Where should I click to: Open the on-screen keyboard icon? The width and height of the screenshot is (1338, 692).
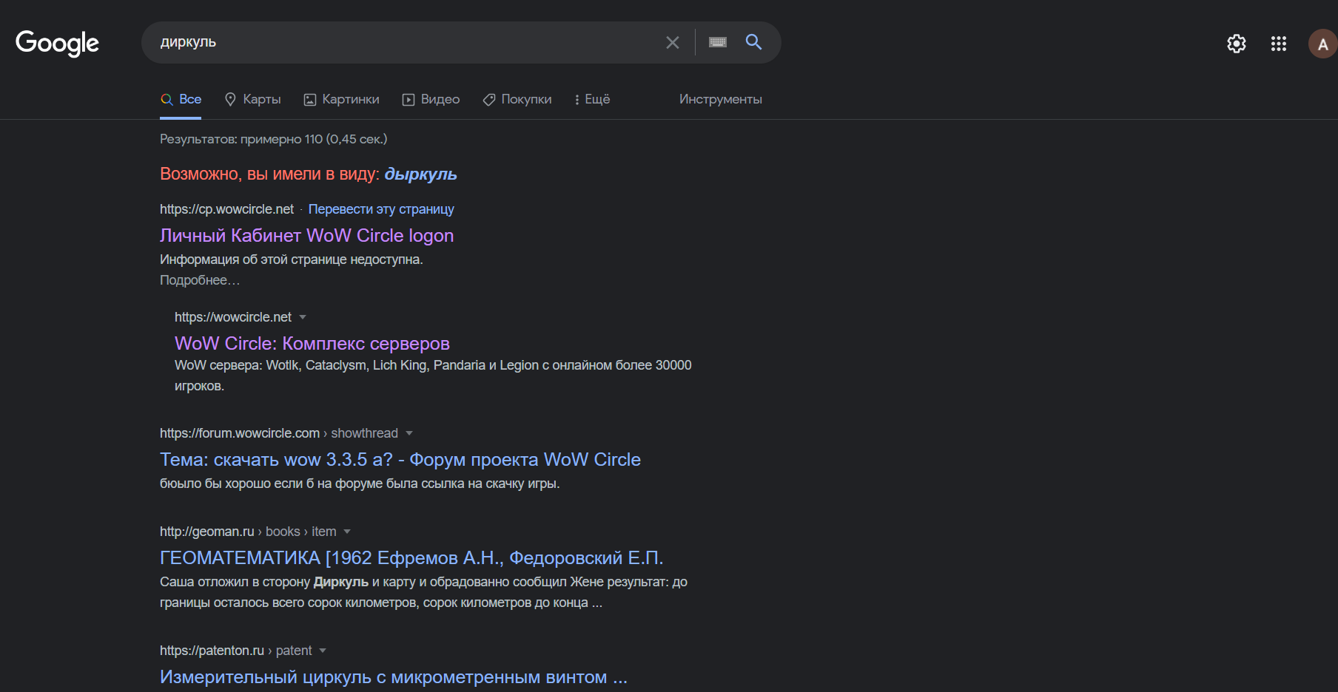[x=718, y=42]
